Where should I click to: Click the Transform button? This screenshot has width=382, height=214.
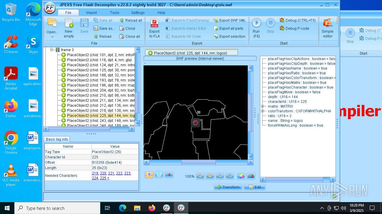[x=228, y=187]
